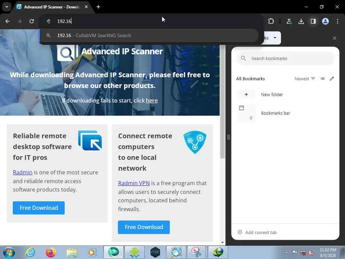Open the Radmin VPN link

click(134, 183)
